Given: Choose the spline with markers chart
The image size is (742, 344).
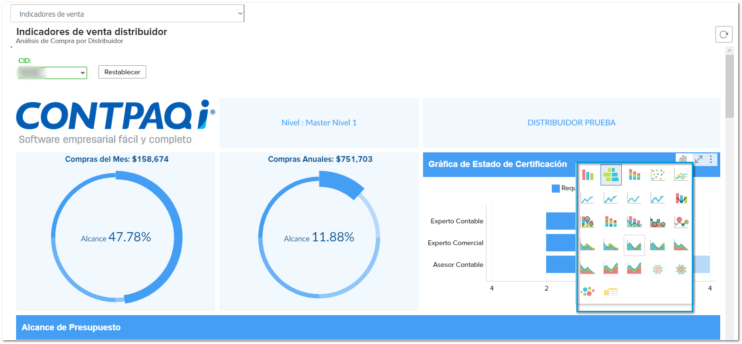Looking at the screenshot, I should click(658, 198).
